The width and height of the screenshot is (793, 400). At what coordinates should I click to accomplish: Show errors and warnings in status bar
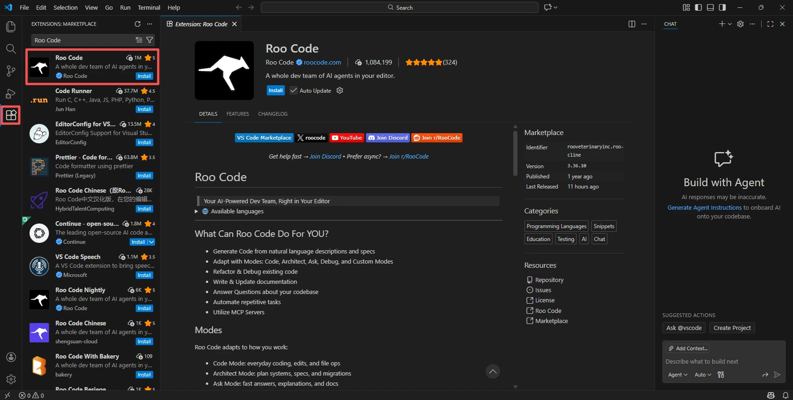tap(31, 395)
